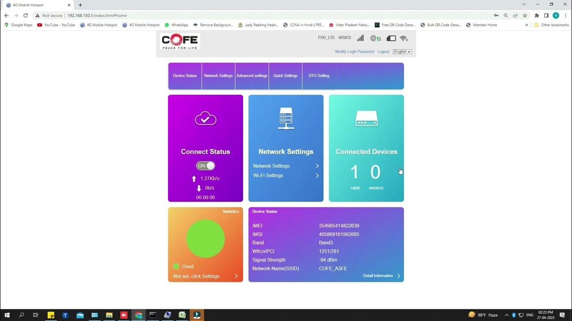Open Chrome tab search dropdown
Image resolution: width=572 pixels, height=321 pixels.
click(524, 4)
